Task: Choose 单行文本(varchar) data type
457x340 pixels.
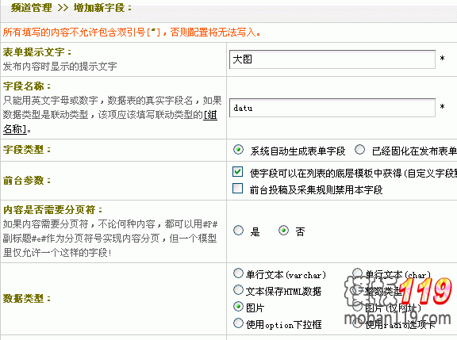Action: point(238,273)
